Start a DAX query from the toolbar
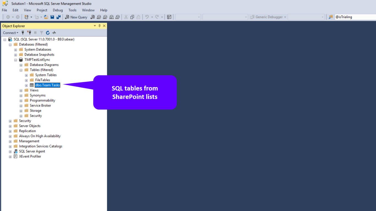This screenshot has height=211, width=376. point(118,17)
